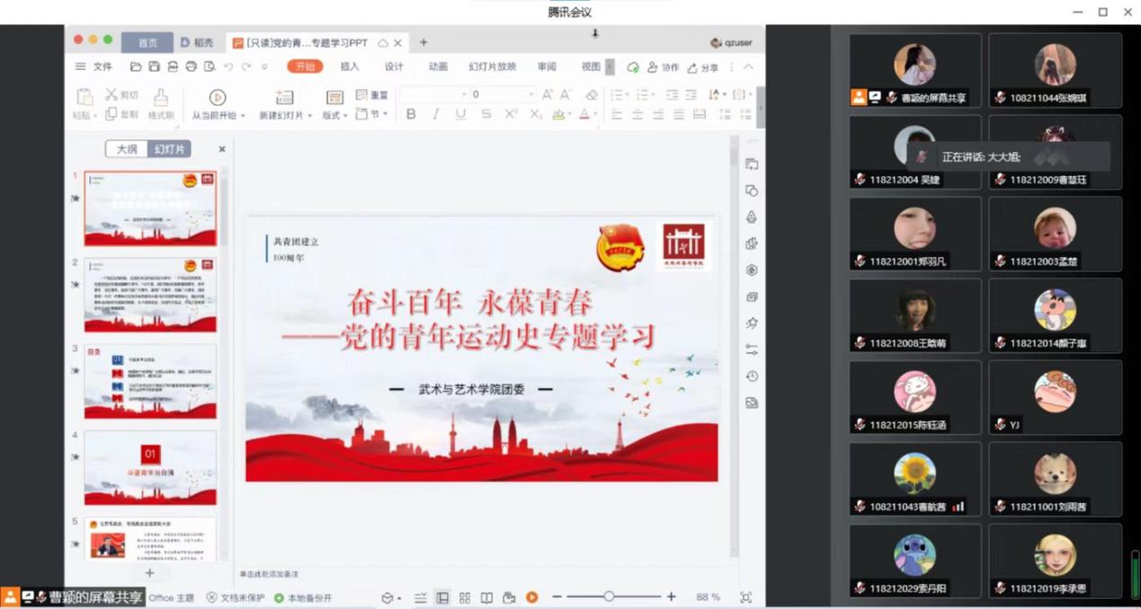This screenshot has width=1141, height=609.
Task: Switch to slide sorter grid view icon
Action: 465,597
